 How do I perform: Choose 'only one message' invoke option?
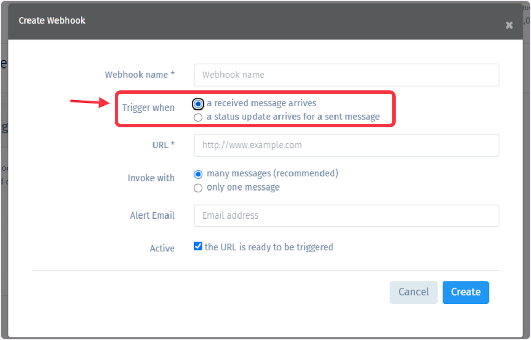(x=198, y=188)
